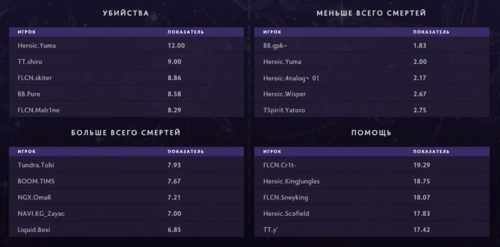Open the FLCN.skiter player entry
The width and height of the screenshot is (500, 247).
click(35, 78)
